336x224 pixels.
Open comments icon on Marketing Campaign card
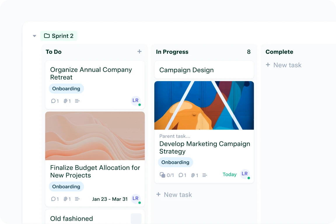[182, 175]
